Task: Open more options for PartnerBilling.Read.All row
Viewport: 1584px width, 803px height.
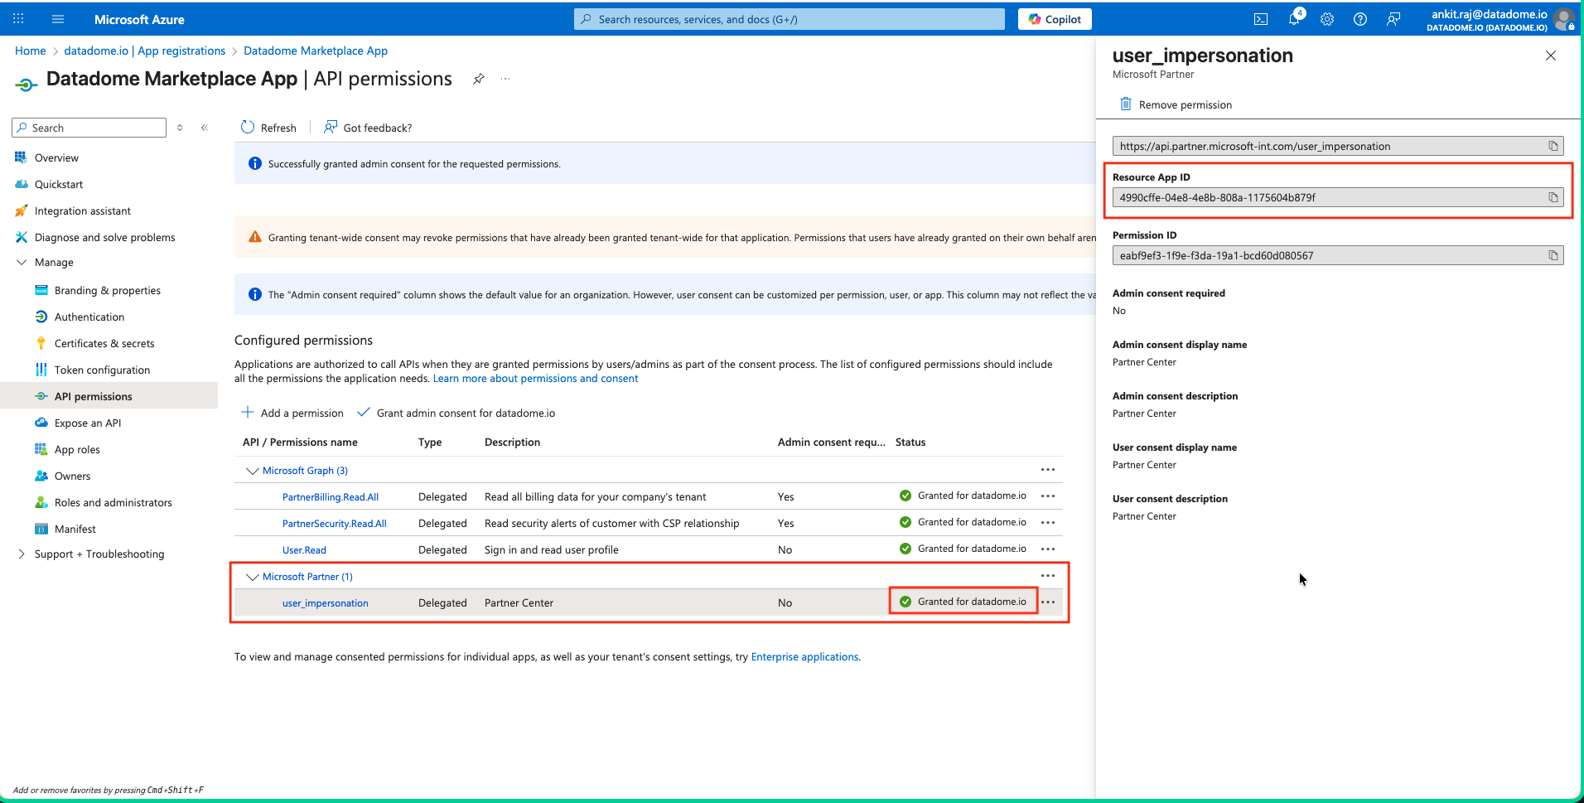Action: pos(1048,496)
